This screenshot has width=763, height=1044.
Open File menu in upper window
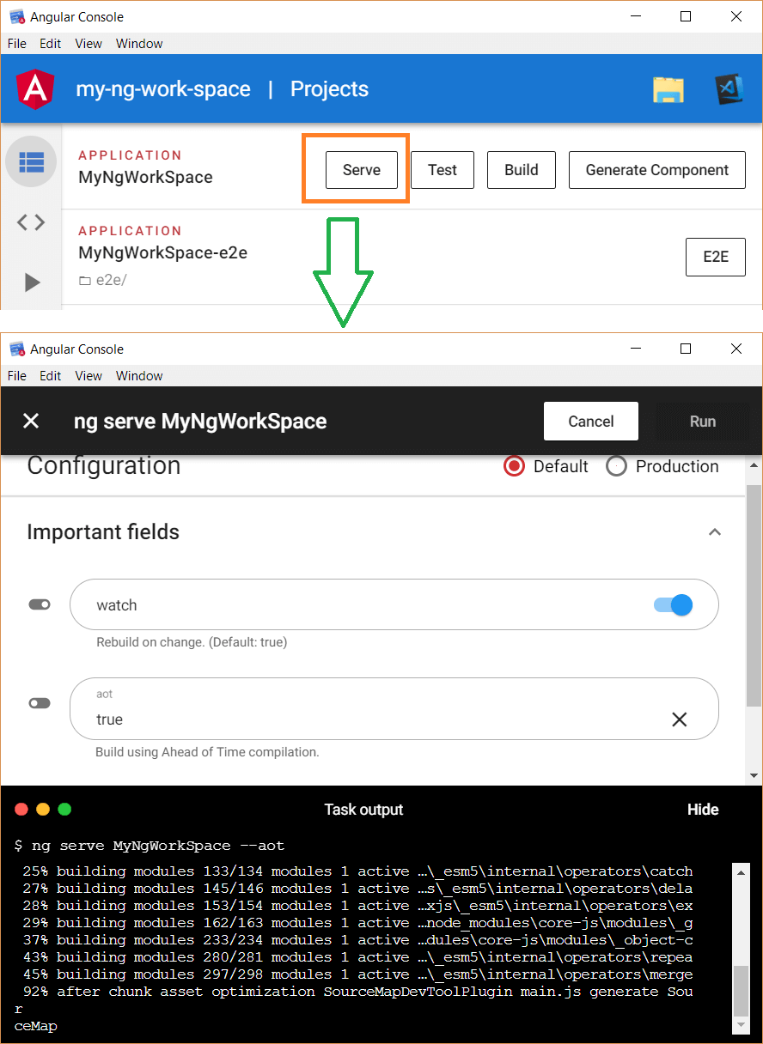[x=17, y=44]
